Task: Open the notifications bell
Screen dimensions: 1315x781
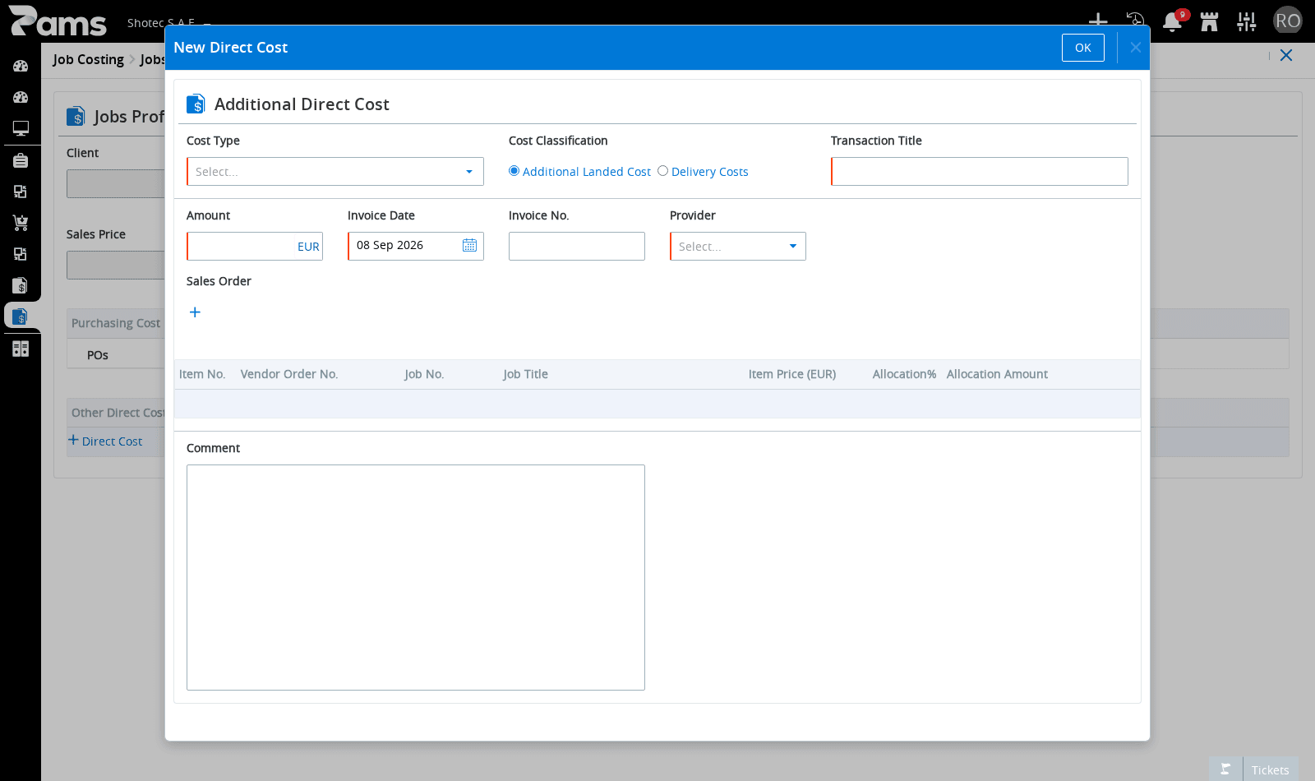Action: click(1172, 22)
